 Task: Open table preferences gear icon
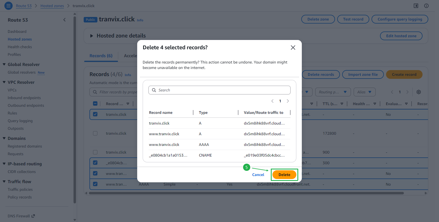tap(419, 92)
